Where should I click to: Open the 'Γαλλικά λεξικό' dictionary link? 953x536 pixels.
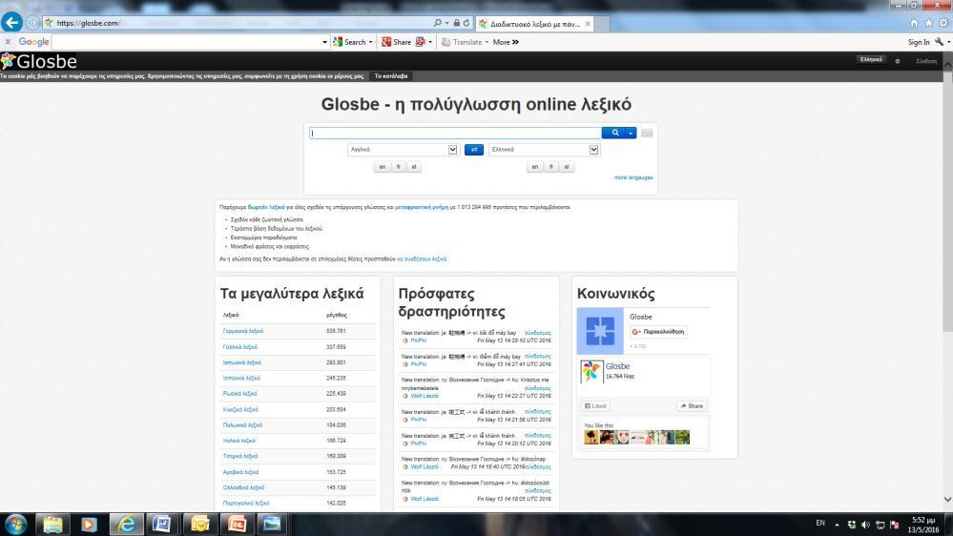click(240, 347)
